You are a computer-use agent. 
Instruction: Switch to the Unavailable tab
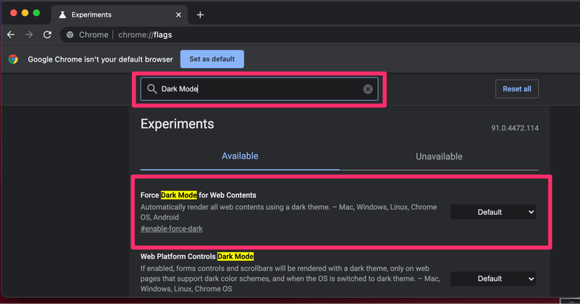[x=439, y=156]
